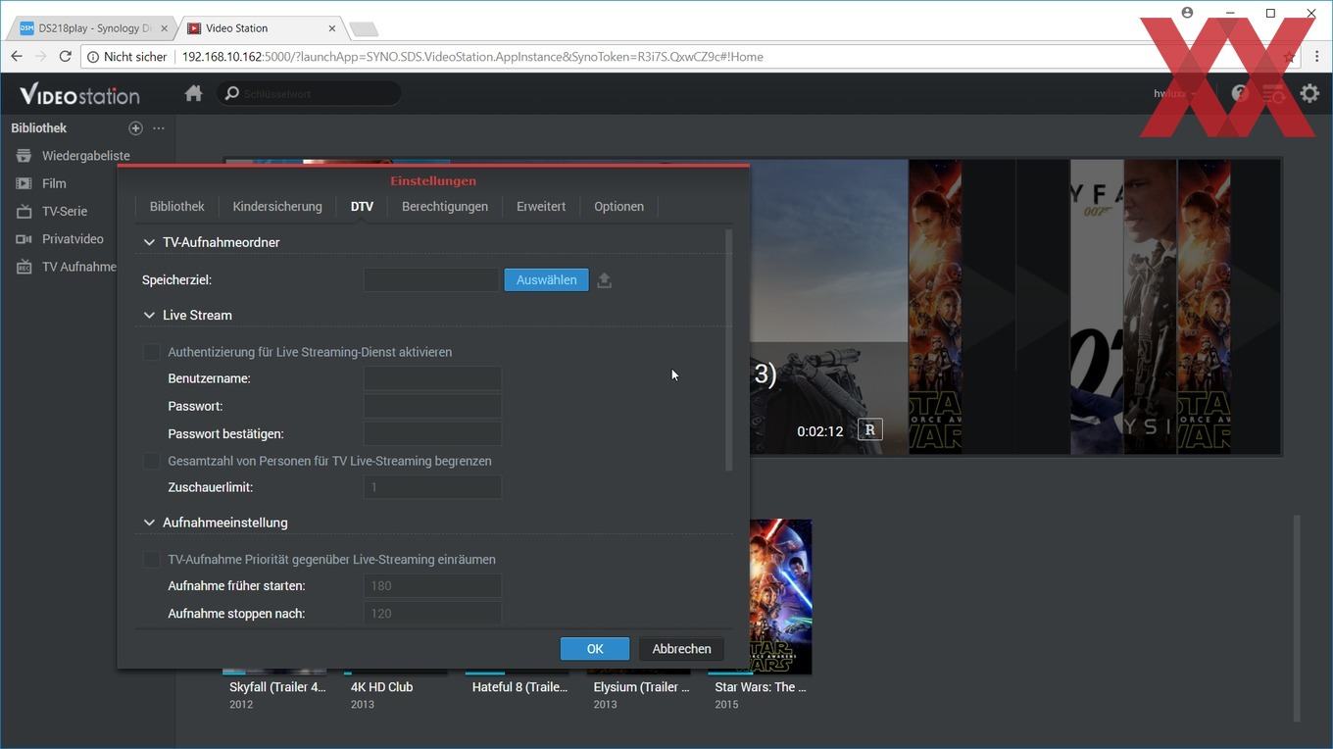1333x749 pixels.
Task: Close the Video Station browser tab
Action: pyautogui.click(x=331, y=28)
